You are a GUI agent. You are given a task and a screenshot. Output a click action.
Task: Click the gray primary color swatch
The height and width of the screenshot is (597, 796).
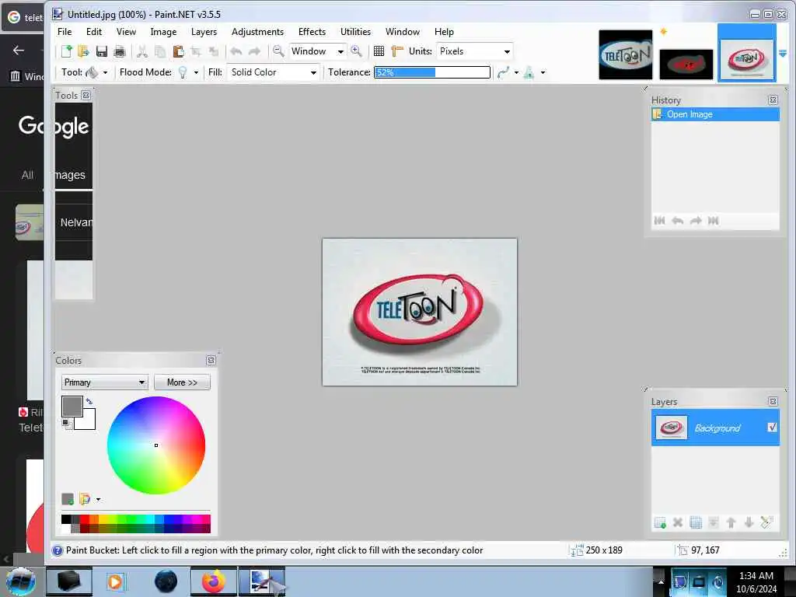click(x=72, y=406)
